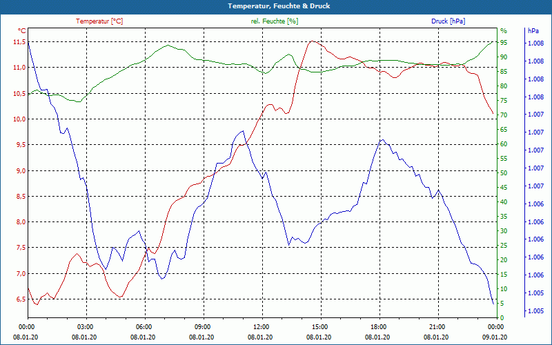
Task: Click the '03:00' time axis label
Action: click(x=84, y=327)
